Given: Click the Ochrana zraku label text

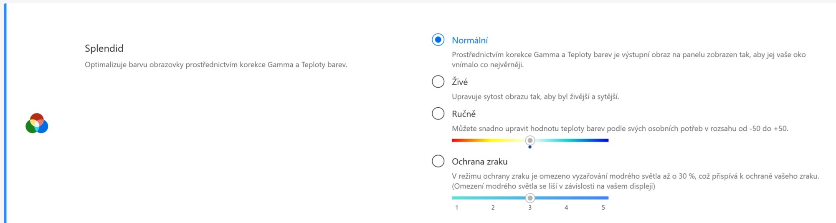Looking at the screenshot, I should (479, 162).
